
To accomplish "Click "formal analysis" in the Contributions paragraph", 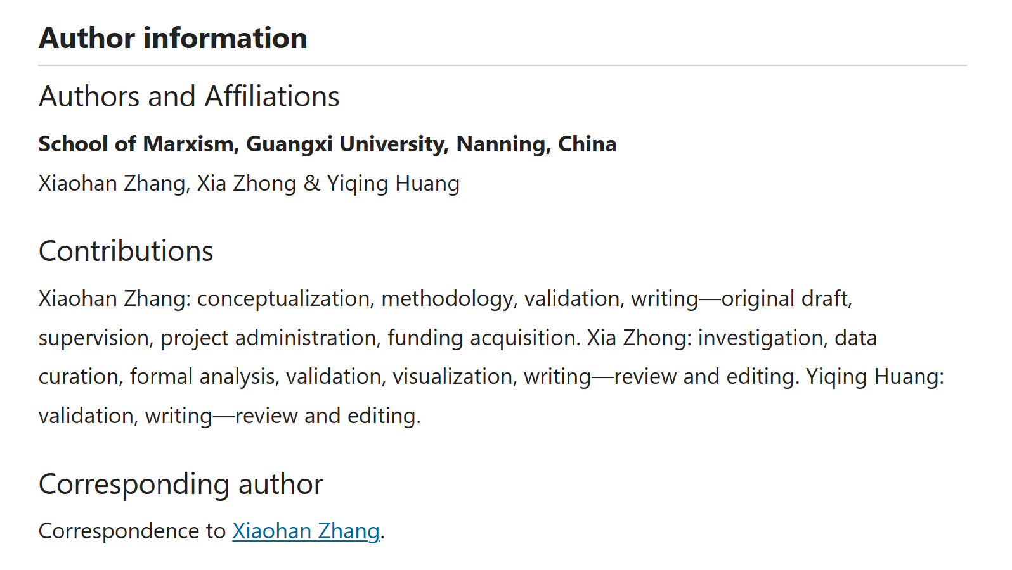I will 203,377.
